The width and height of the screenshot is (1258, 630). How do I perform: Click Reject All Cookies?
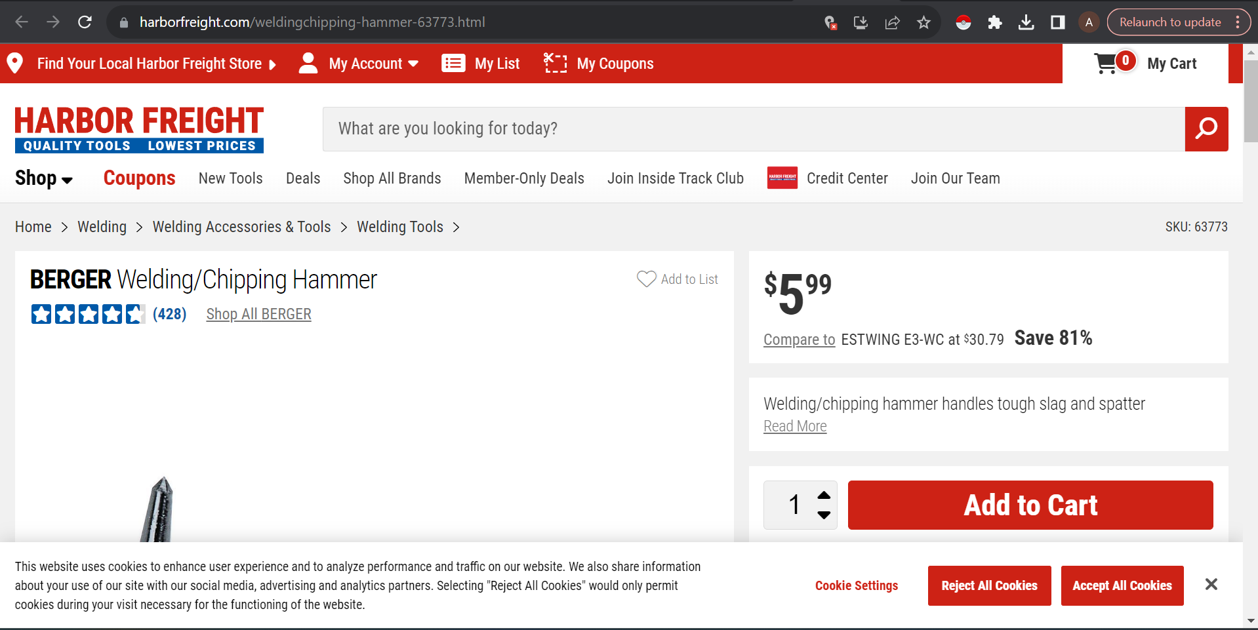coord(990,585)
